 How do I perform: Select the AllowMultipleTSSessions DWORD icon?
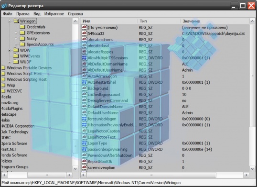(84, 58)
